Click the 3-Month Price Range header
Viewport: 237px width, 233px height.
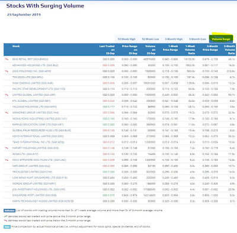click(210, 48)
